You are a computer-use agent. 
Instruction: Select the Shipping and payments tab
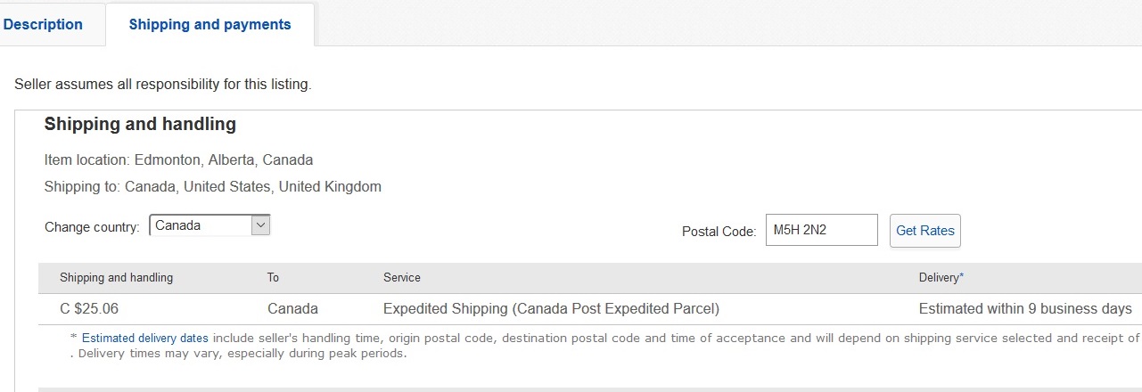click(x=210, y=24)
